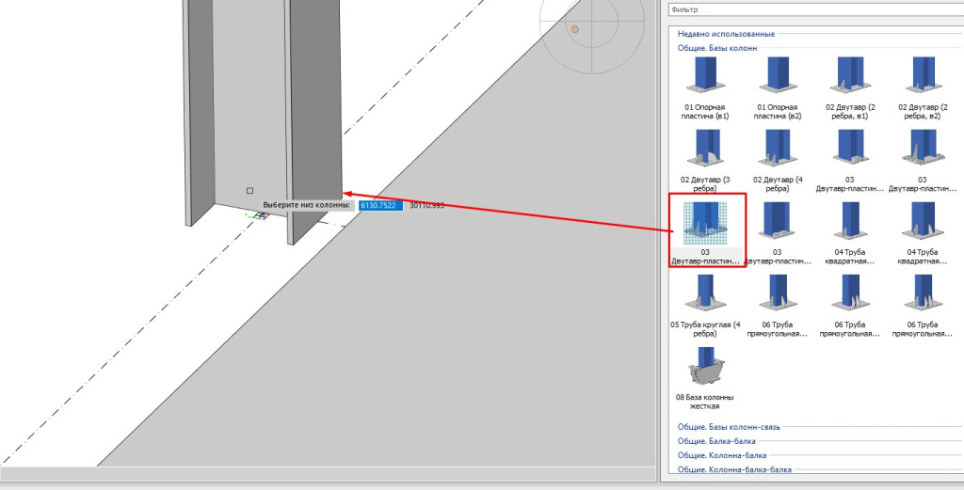Click the highlighted 03 Двутавр-пластина thumbnail
The height and width of the screenshot is (490, 964).
(706, 226)
